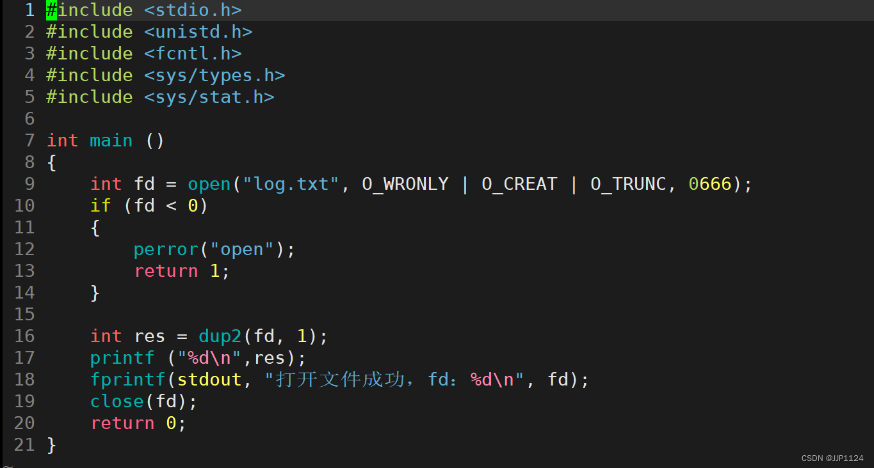The image size is (874, 468).
Task: Click on the <fcntl.h> header
Action: tap(193, 54)
